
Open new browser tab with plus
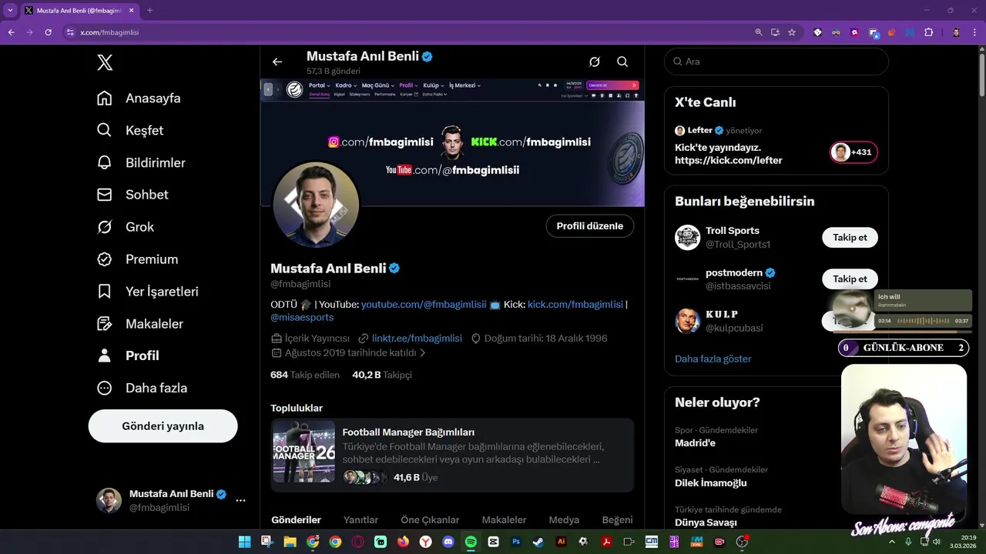click(x=149, y=11)
